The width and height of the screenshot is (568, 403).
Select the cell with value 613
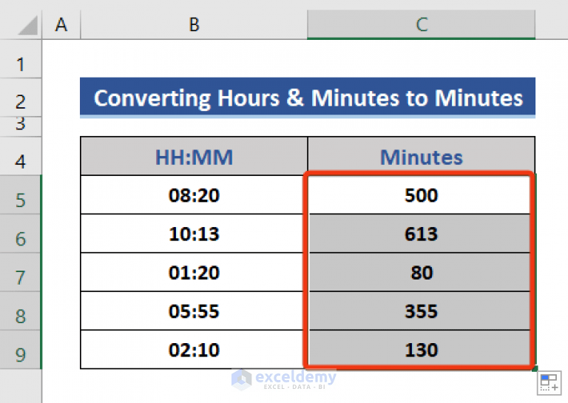[422, 234]
